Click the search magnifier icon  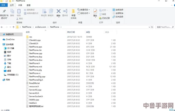(x=173, y=27)
